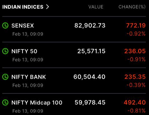Click SENSEX value 82,902.73

click(90, 25)
